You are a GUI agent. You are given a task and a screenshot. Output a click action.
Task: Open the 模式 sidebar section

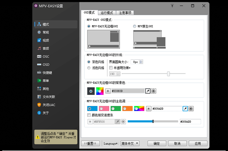pyautogui.click(x=56, y=24)
